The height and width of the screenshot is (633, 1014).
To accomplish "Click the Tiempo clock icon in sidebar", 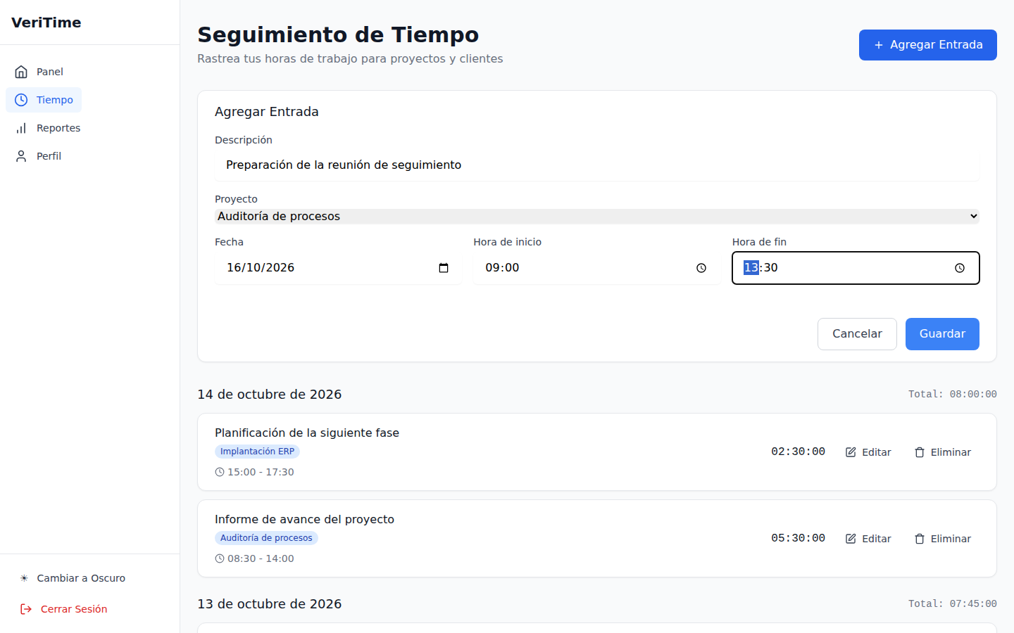I will pyautogui.click(x=21, y=100).
